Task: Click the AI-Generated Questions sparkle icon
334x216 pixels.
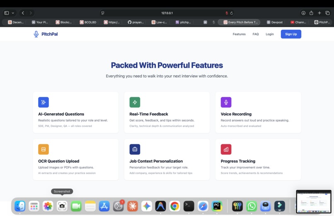Action: click(44, 102)
